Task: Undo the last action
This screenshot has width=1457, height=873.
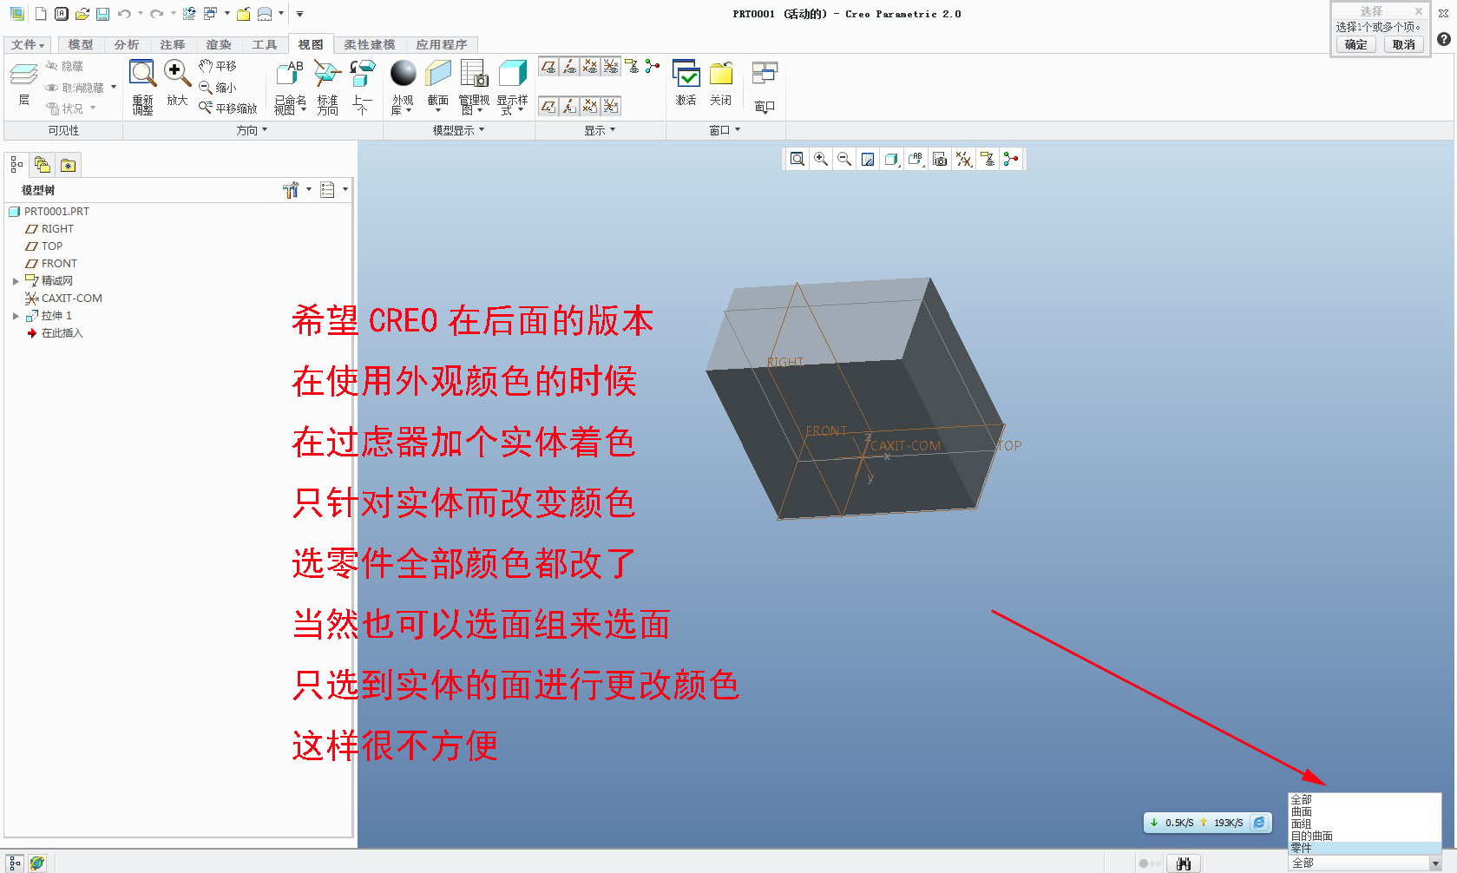Action: pos(124,14)
